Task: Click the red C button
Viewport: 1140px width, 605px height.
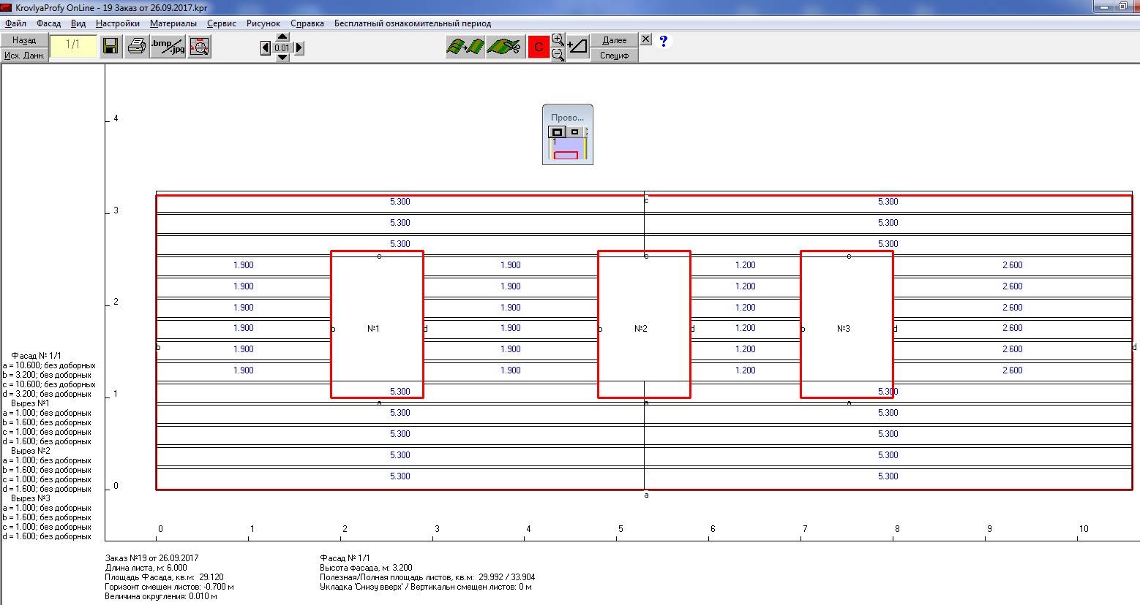Action: (539, 47)
